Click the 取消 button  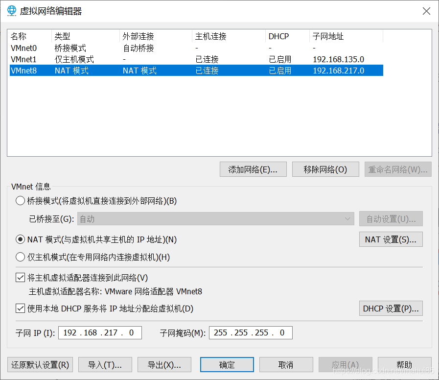pyautogui.click(x=286, y=365)
